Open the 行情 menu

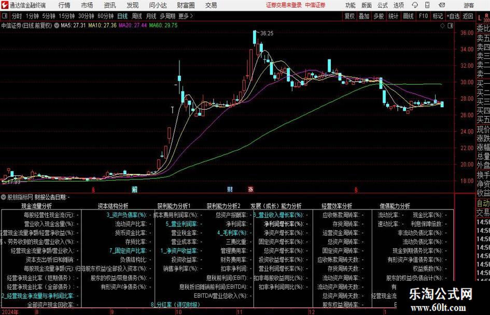(x=64, y=5)
